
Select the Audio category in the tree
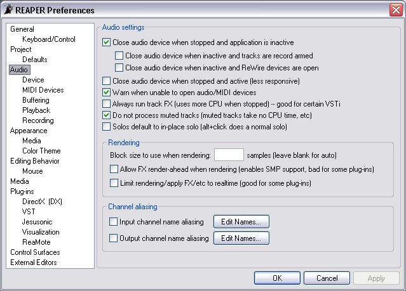tap(20, 70)
